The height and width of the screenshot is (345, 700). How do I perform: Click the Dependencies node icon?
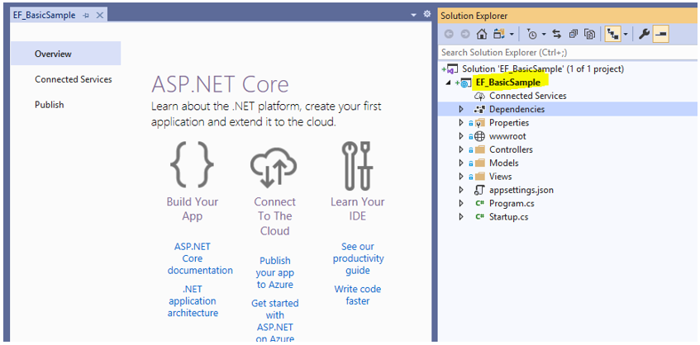click(479, 109)
